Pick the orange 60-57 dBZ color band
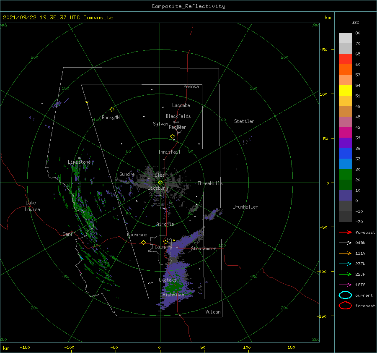Screen dimensions: 377x353 [345, 69]
